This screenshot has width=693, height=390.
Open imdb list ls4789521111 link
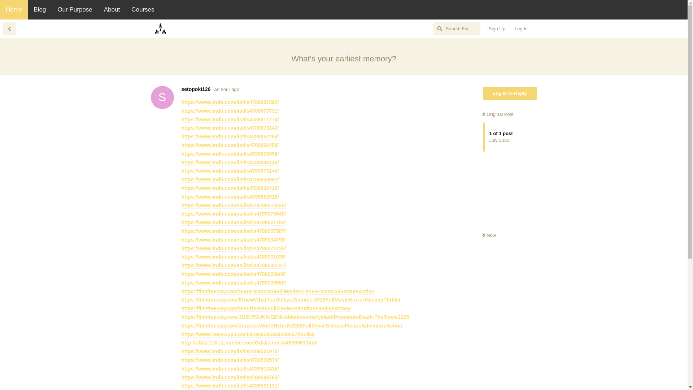tap(230, 386)
